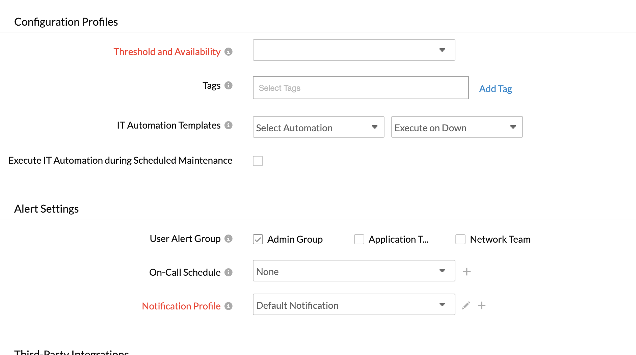Click the User Alert Group info icon
Image resolution: width=636 pixels, height=355 pixels.
[229, 239]
